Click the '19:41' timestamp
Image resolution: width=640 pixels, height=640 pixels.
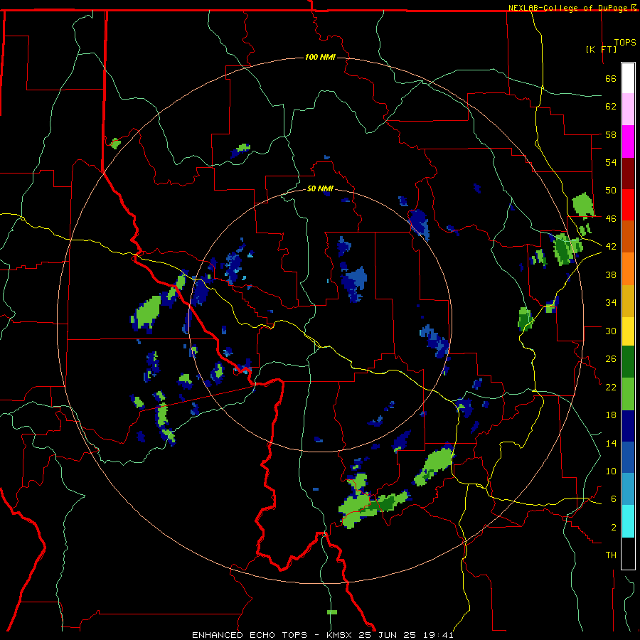coord(438,635)
